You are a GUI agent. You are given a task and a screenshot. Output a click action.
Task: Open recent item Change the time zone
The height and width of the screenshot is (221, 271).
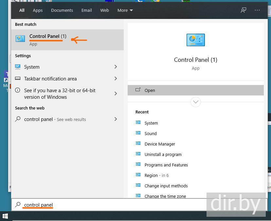[165, 196]
